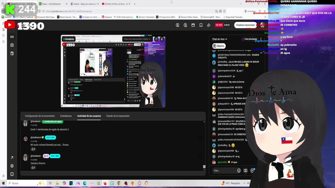Image resolution: width=335 pixels, height=188 pixels.
Task: Open the Windows Start menu
Action: pos(3,183)
